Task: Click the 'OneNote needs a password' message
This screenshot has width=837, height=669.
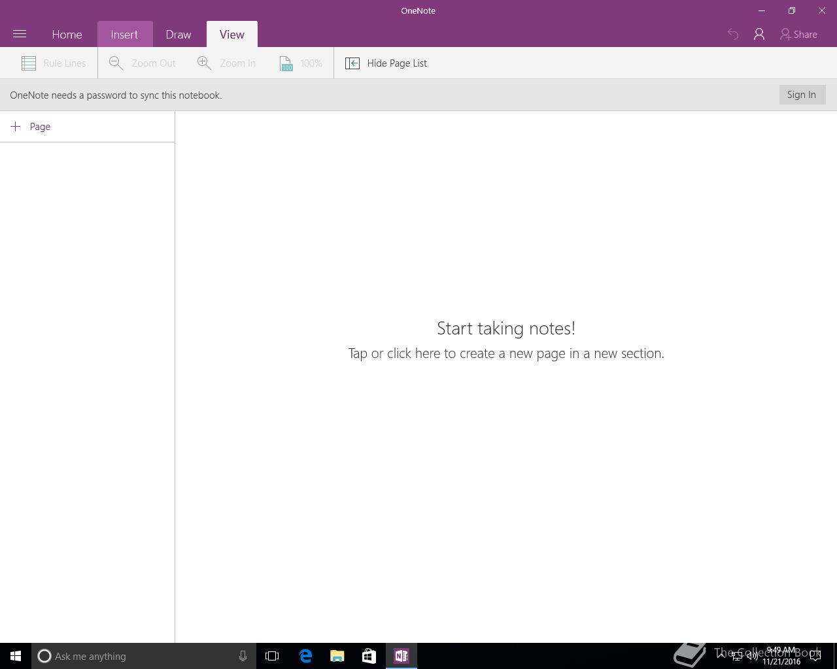Action: coord(116,95)
